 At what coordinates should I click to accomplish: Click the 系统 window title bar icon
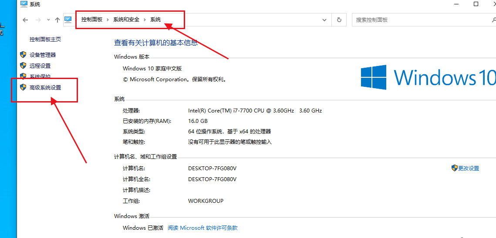point(24,4)
